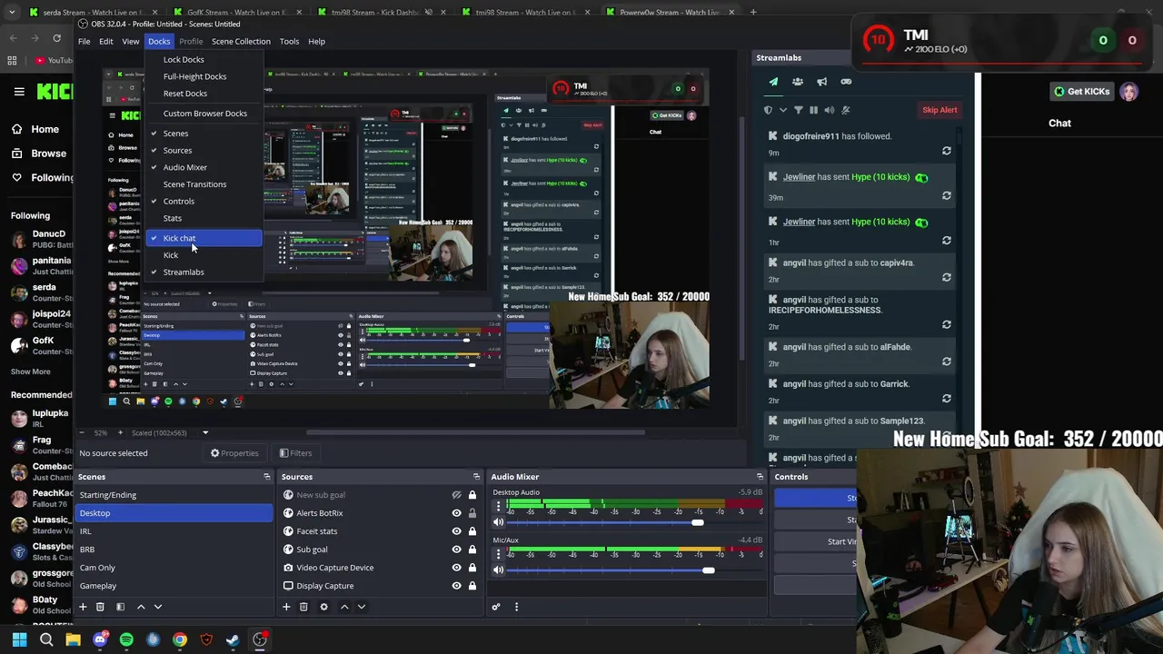This screenshot has height=654, width=1163.
Task: Move scene up in the Scenes panel
Action: click(141, 607)
